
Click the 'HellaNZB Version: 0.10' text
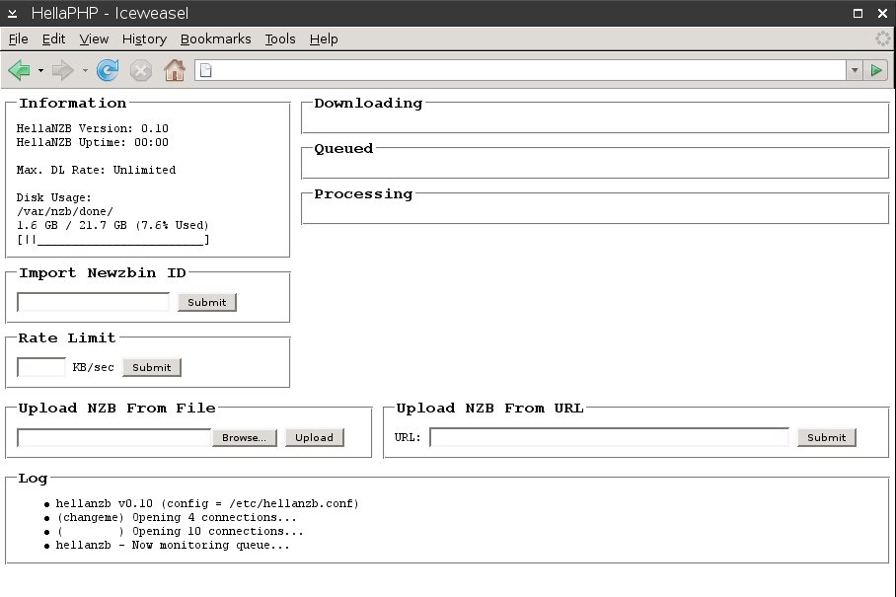click(x=93, y=128)
